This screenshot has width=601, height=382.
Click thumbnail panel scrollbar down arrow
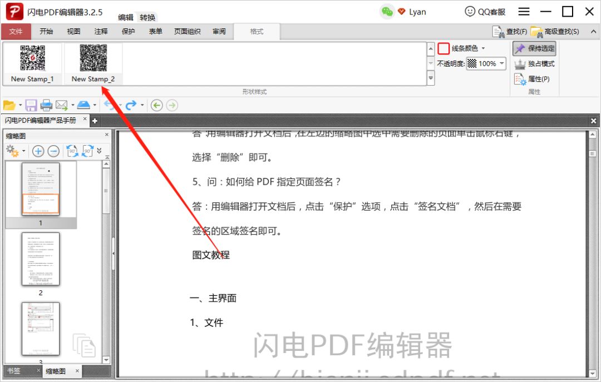pyautogui.click(x=106, y=360)
